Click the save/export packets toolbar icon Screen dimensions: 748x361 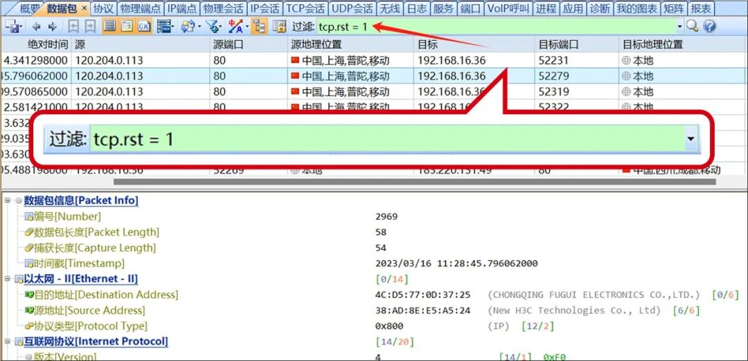12,26
